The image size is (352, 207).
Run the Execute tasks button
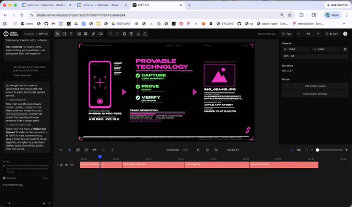coord(10,178)
